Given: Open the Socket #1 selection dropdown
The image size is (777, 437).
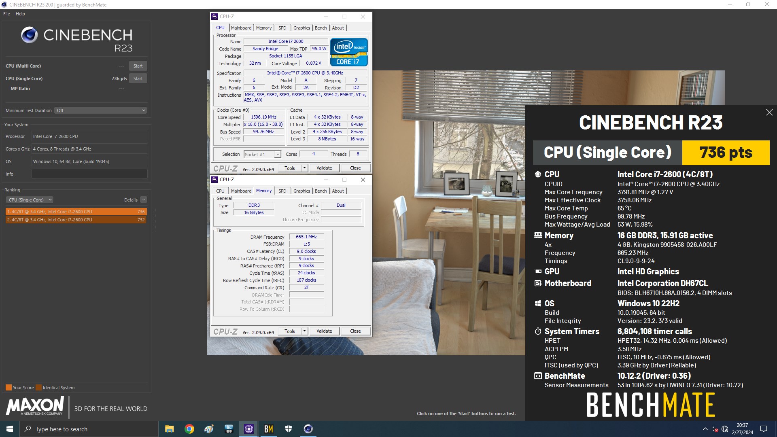Looking at the screenshot, I should pos(262,155).
